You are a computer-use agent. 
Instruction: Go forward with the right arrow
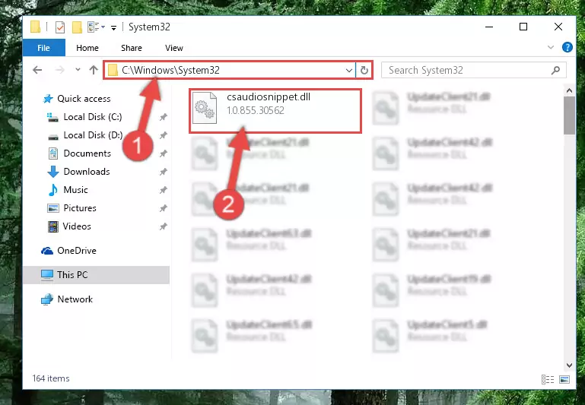pos(59,70)
